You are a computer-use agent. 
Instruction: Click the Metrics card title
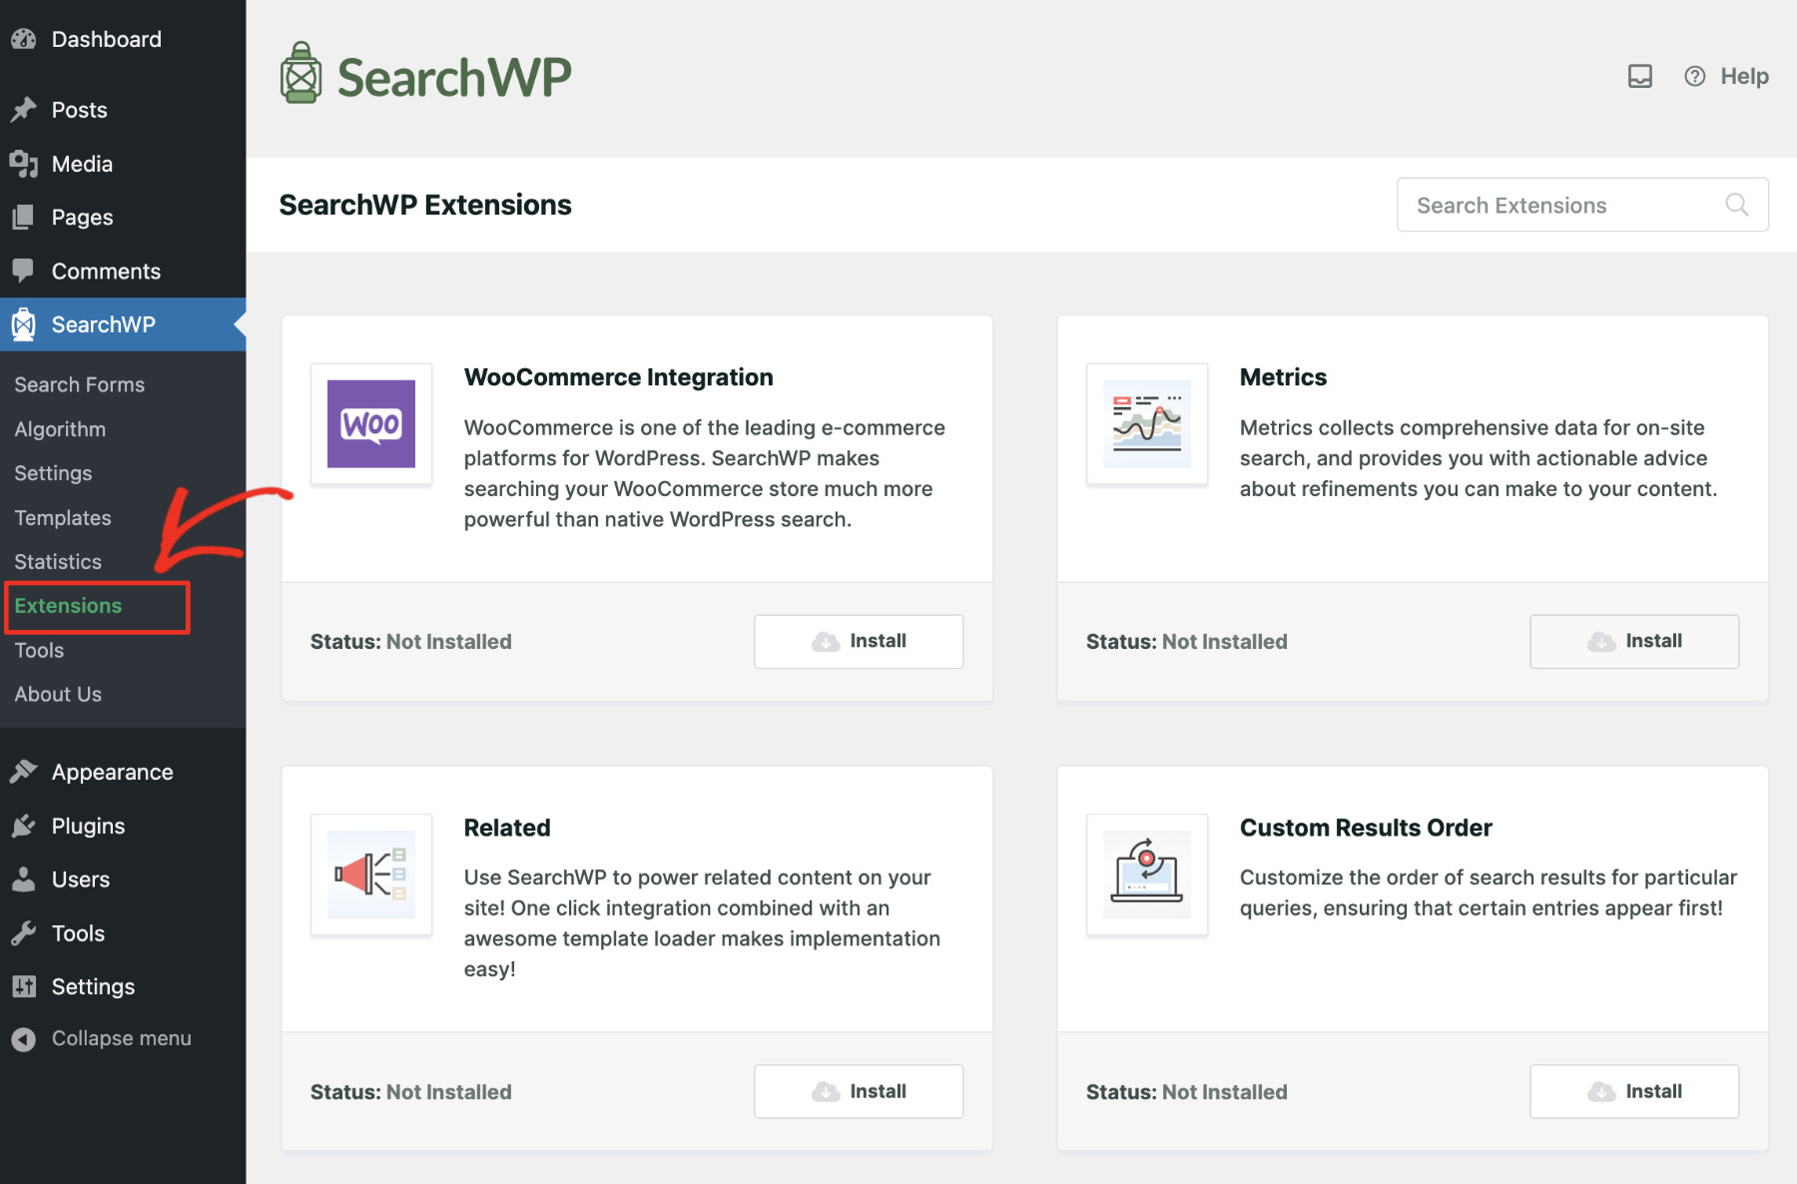[1283, 377]
